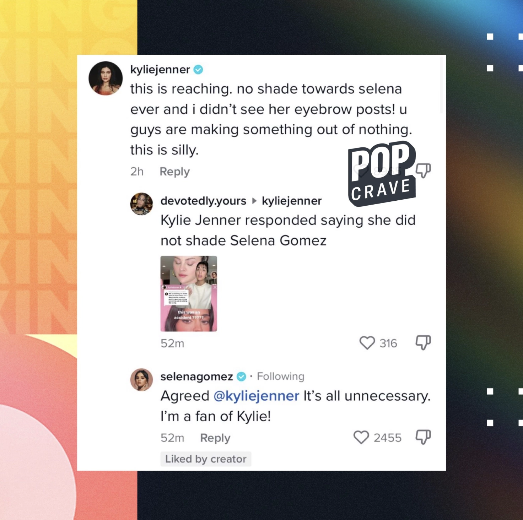
Task: Click selenagomez's blue verified badge
Action: click(242, 377)
